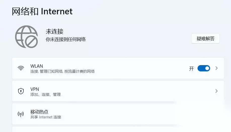Click the partially visible card below 移动热点
The height and width of the screenshot is (132, 231).
click(118, 129)
